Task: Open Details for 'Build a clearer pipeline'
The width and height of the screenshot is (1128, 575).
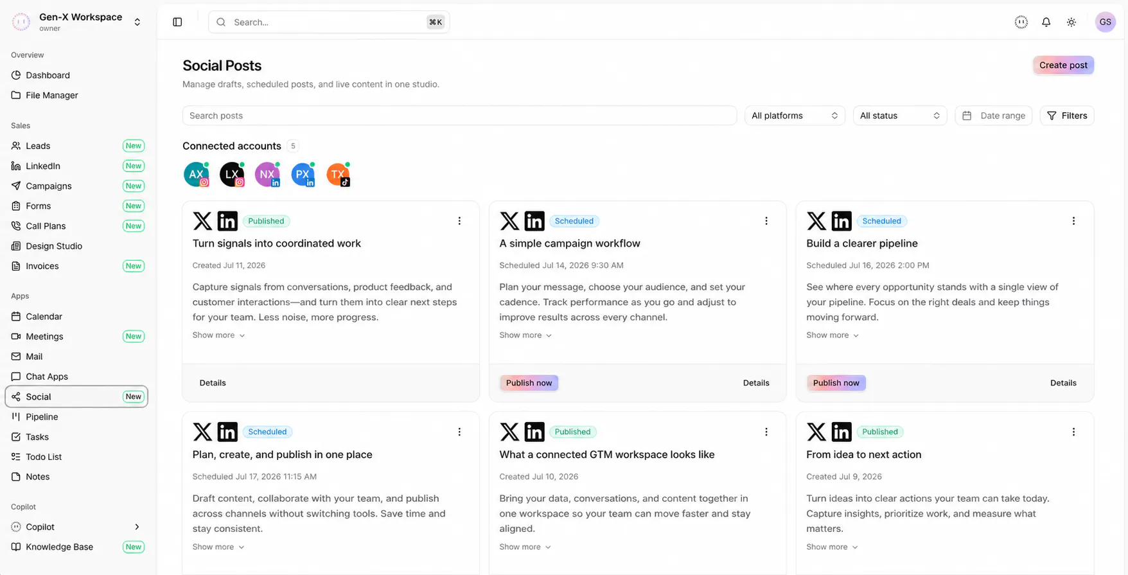Action: 1063,383
